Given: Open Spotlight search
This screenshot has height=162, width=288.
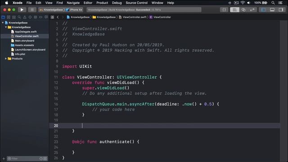Looking at the screenshot, I should tap(273, 3).
